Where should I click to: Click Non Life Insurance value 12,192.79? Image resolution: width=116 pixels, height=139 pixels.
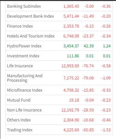click(70, 110)
